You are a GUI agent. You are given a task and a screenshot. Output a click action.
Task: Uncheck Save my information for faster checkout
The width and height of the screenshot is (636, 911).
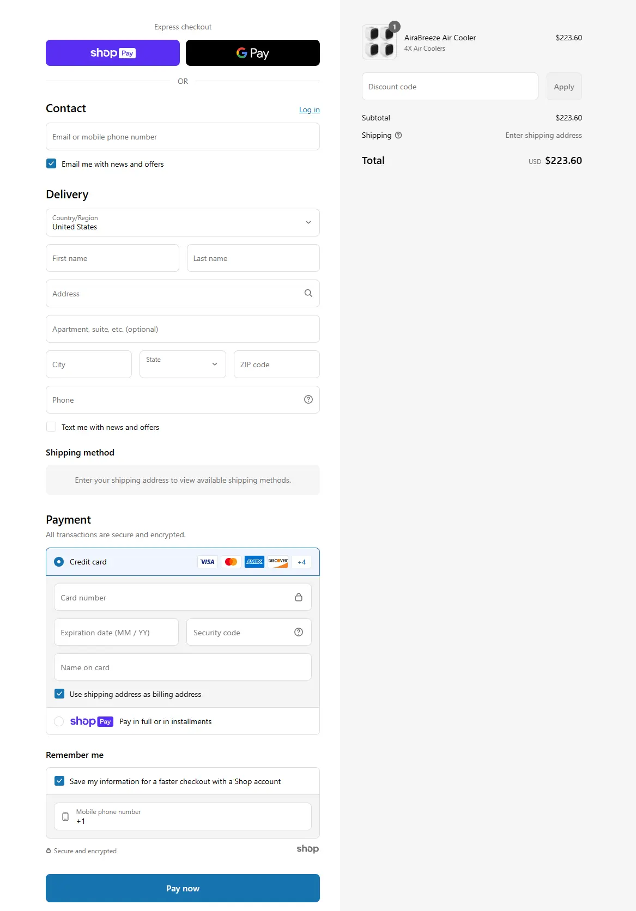coord(59,781)
